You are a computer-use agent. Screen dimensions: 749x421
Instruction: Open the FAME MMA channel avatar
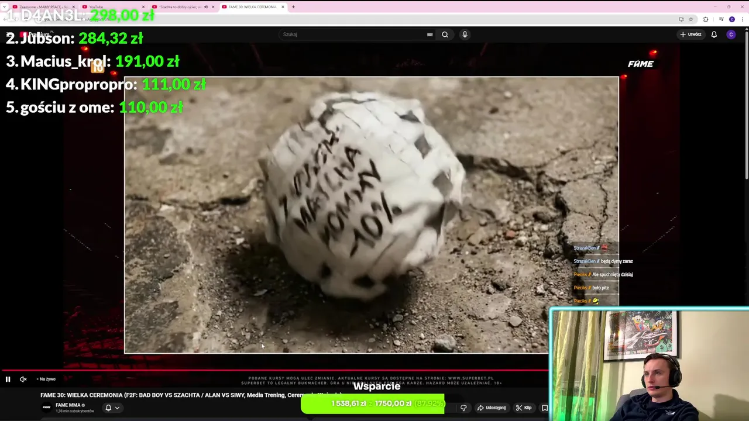pyautogui.click(x=46, y=408)
